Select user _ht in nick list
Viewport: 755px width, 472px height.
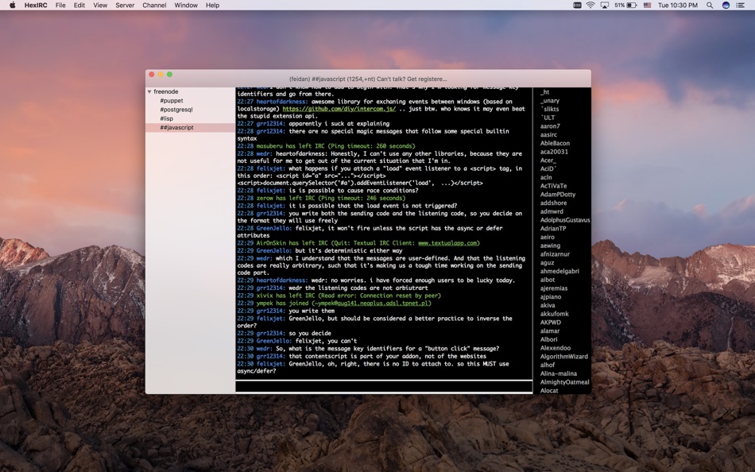[544, 92]
